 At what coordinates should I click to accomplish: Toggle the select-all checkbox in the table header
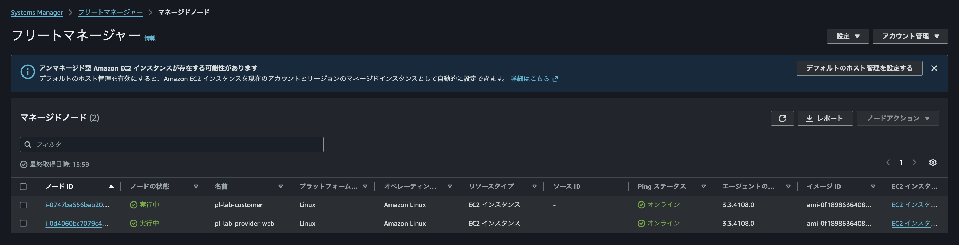coord(24,186)
